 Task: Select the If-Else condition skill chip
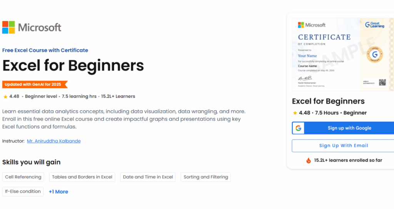[x=23, y=191]
